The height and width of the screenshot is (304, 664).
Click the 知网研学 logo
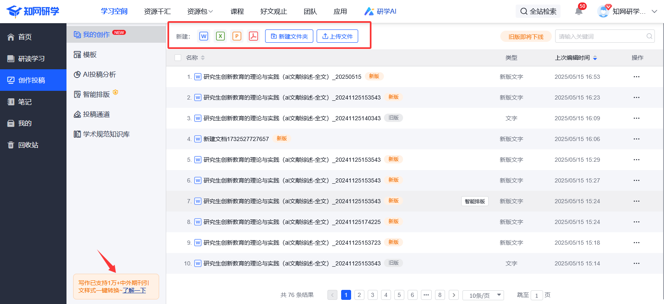(33, 11)
